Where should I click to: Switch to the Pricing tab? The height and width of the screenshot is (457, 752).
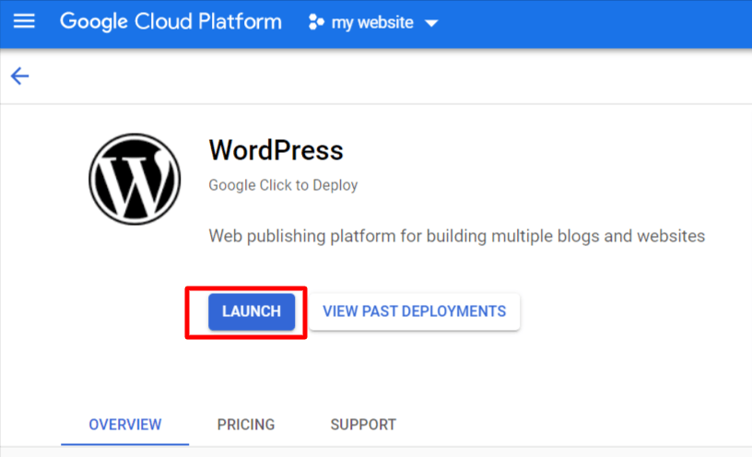click(246, 425)
